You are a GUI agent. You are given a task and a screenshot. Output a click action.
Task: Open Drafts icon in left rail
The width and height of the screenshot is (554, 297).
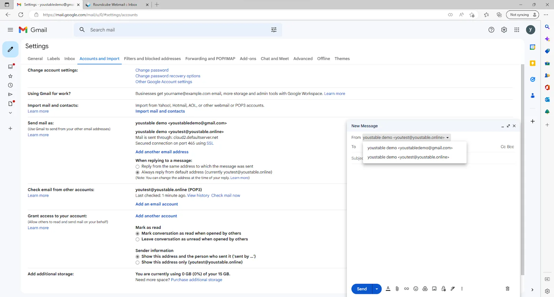(10, 103)
